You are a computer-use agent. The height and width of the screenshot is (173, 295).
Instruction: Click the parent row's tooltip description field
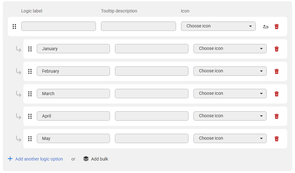click(138, 26)
